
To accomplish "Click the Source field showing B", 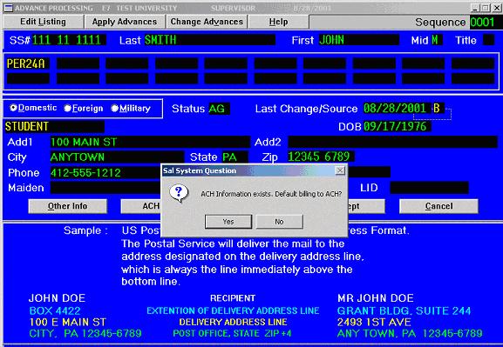I will coord(438,108).
